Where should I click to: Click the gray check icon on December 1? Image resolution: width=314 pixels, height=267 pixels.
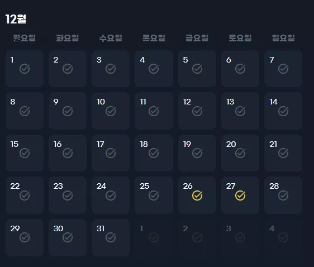pyautogui.click(x=25, y=69)
